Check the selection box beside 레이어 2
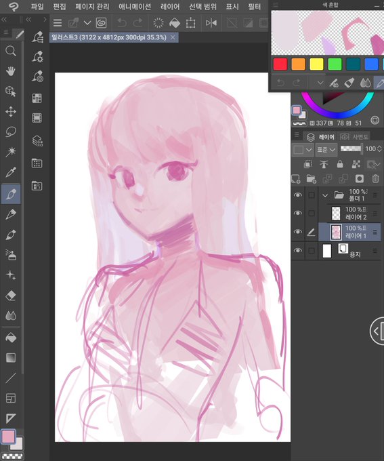 coord(312,213)
